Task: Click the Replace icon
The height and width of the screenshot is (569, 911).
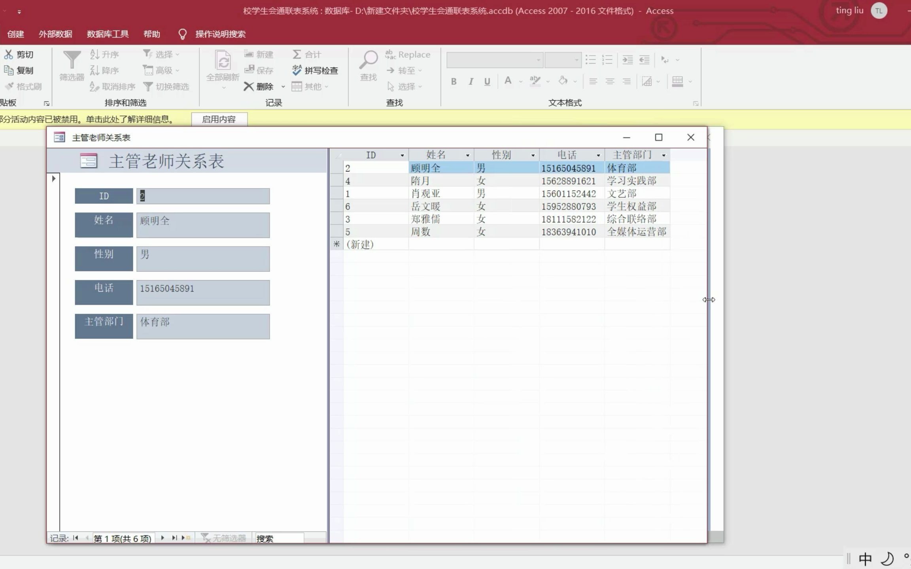Action: pyautogui.click(x=390, y=54)
